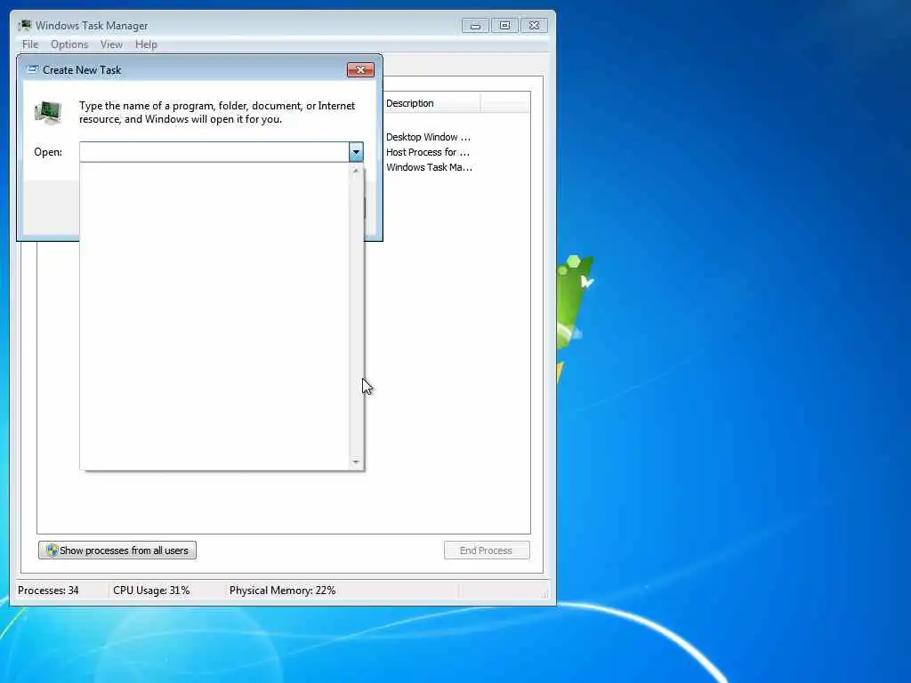
Task: Click the Physical Memory: 22% status entry
Action: point(282,591)
